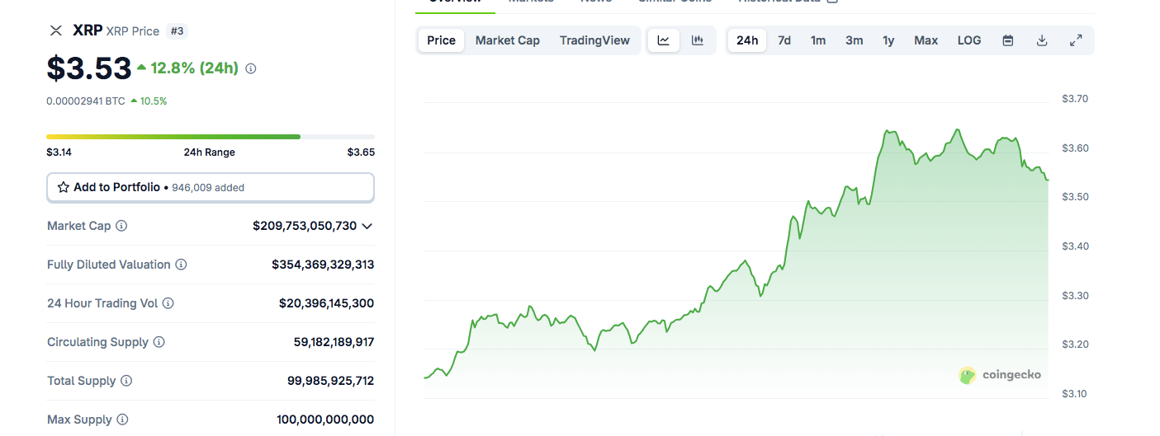Click max supply 100,000,000,000
The height and width of the screenshot is (436, 1160).
[x=325, y=420]
